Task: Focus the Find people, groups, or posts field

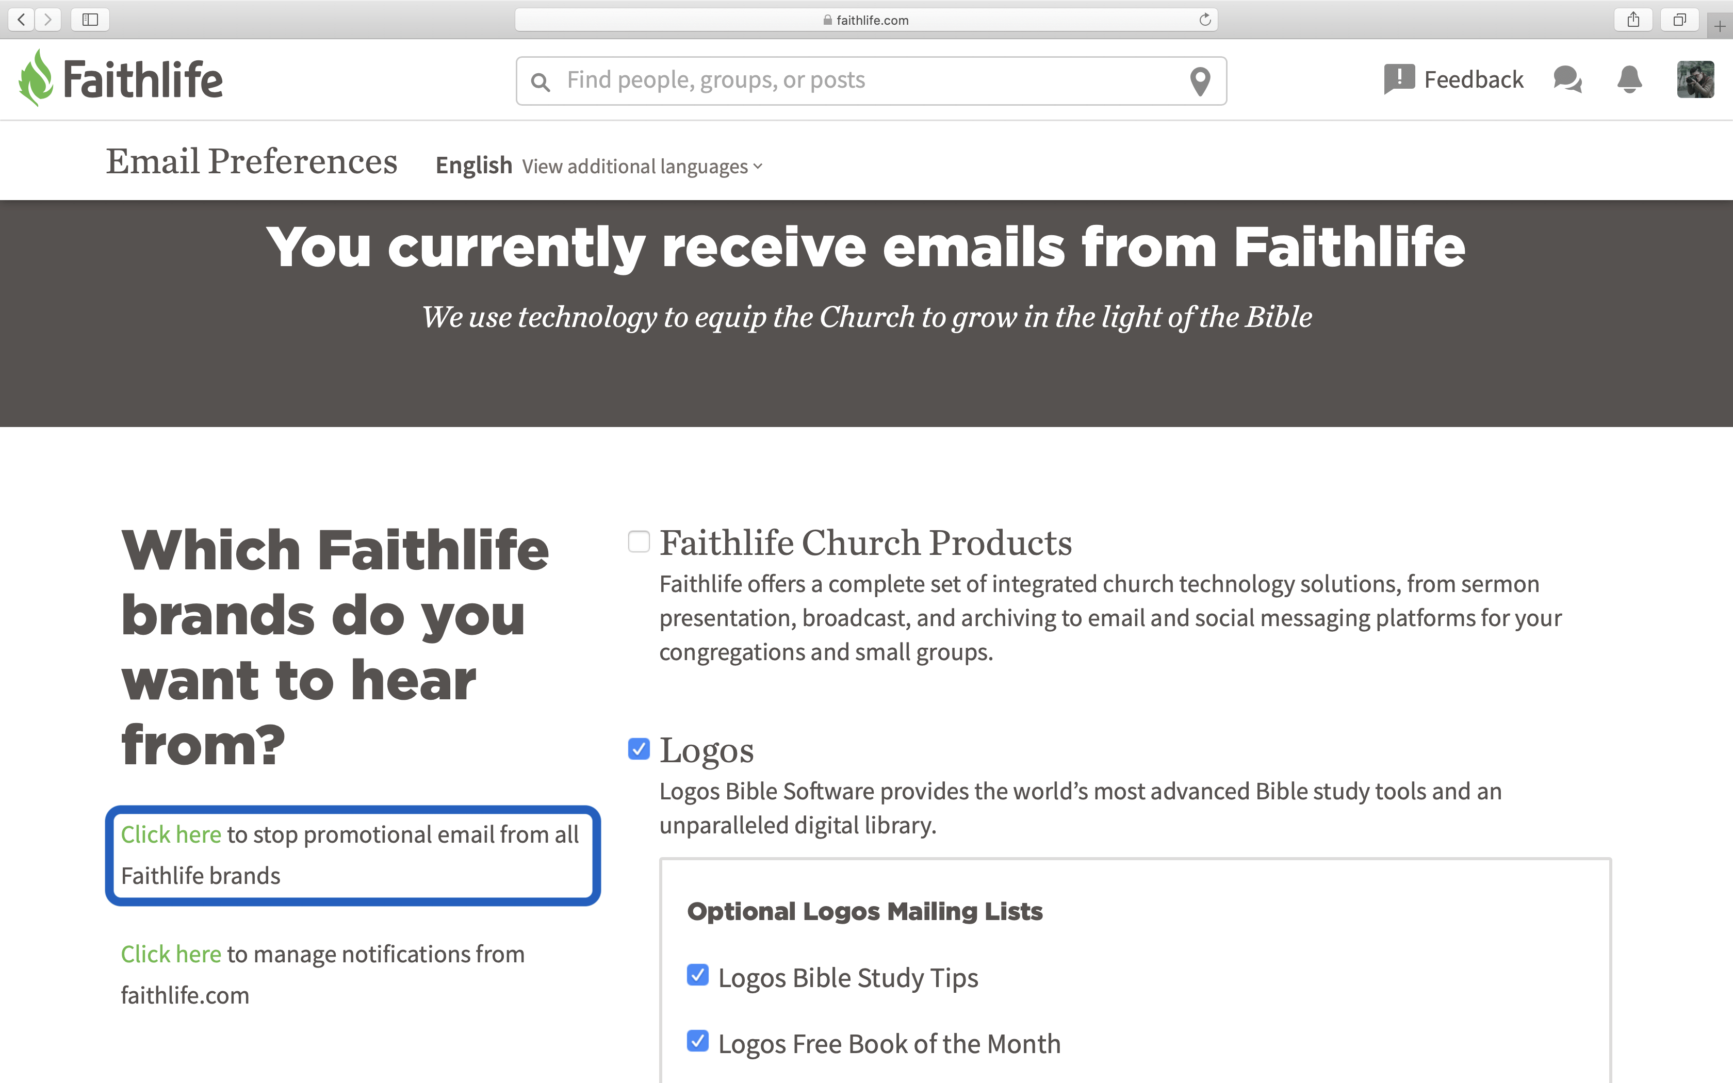Action: (x=871, y=80)
